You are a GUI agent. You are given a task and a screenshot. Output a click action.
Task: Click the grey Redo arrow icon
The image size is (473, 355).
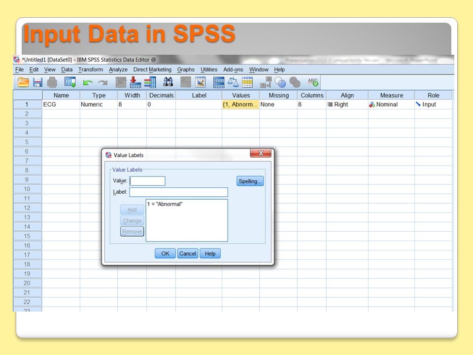(x=103, y=82)
